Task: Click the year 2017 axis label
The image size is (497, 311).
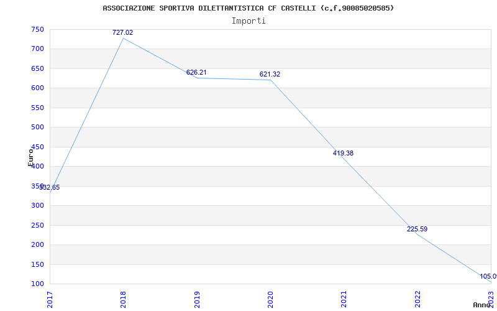Action: 50,300
